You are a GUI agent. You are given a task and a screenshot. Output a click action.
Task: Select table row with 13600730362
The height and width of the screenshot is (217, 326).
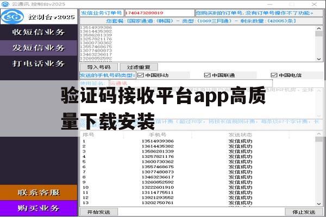coord(198,162)
